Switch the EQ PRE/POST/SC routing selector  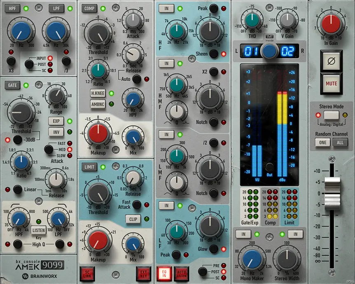pyautogui.click(x=202, y=272)
